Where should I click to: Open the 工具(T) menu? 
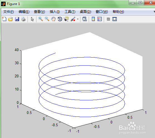click(x=70, y=12)
